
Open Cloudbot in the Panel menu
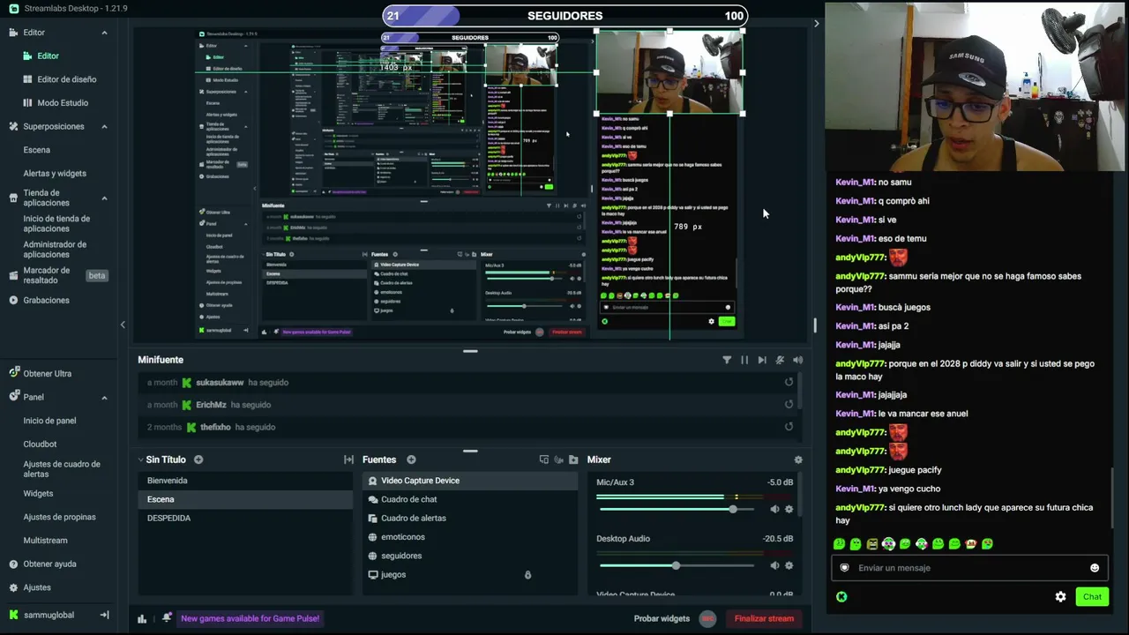point(40,444)
